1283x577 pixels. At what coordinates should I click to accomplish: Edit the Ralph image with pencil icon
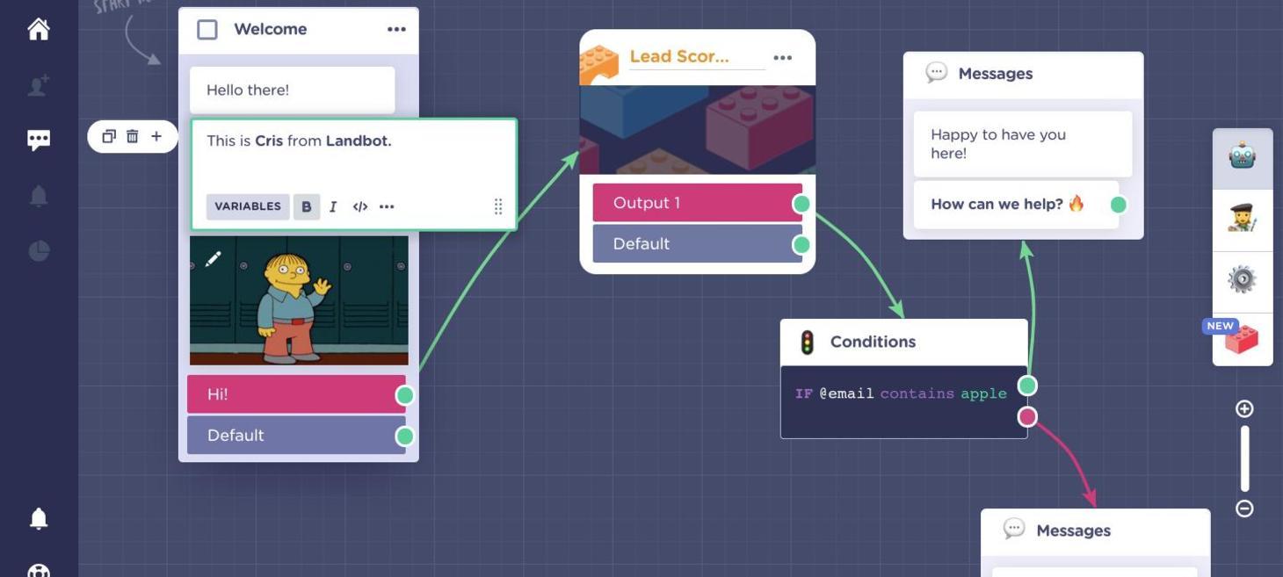coord(214,259)
